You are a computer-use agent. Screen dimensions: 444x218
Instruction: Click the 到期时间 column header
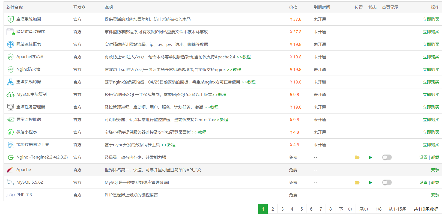pyautogui.click(x=322, y=7)
